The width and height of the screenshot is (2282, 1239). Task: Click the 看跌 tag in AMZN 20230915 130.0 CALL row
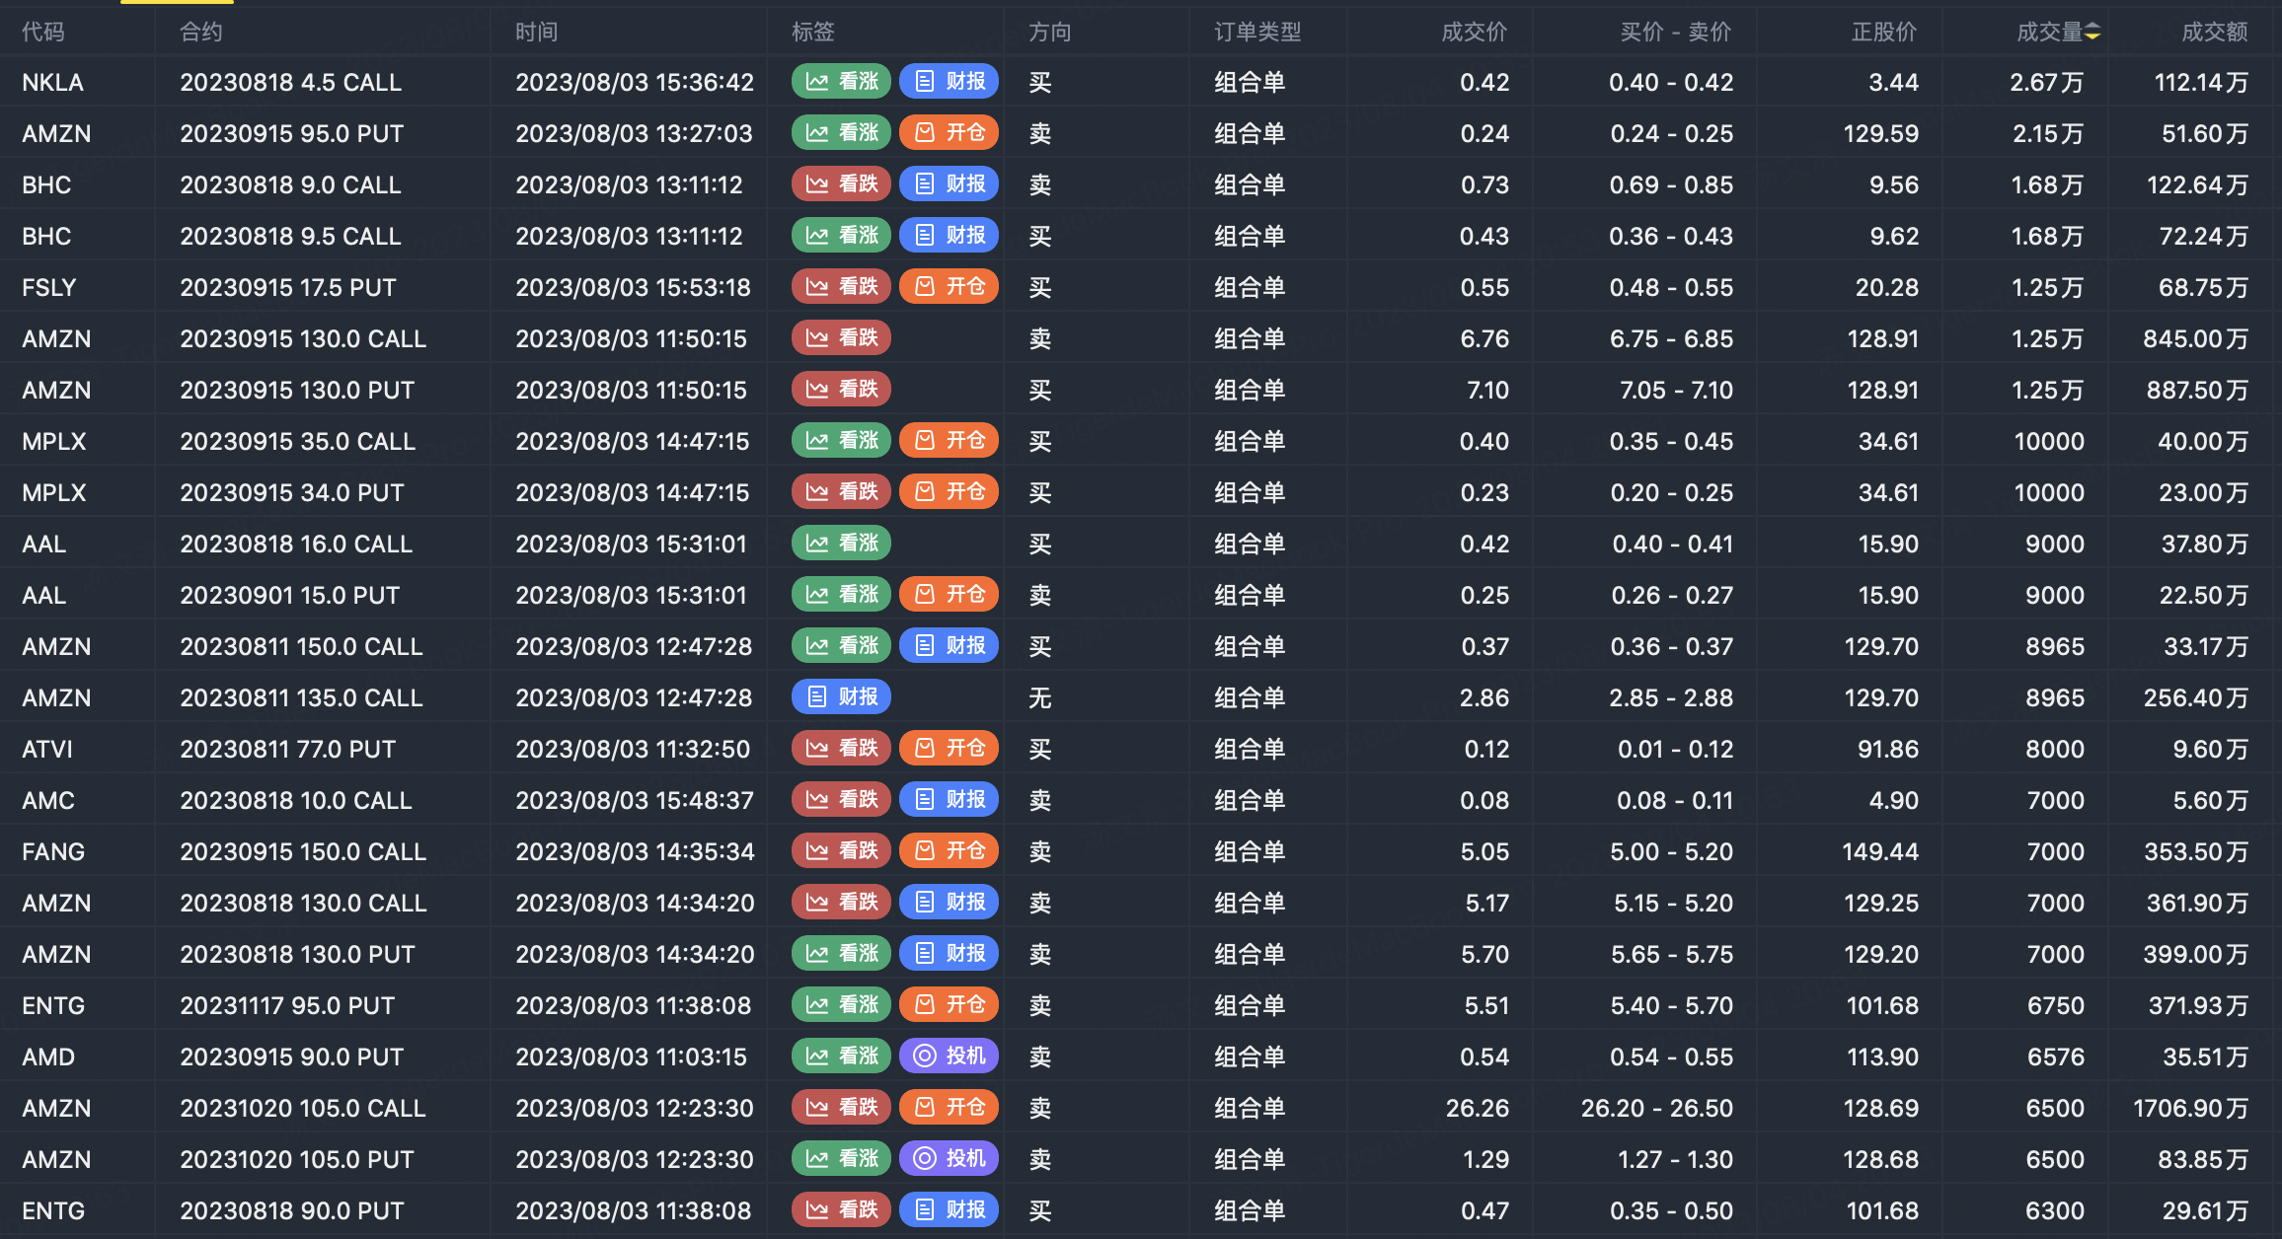coord(841,338)
